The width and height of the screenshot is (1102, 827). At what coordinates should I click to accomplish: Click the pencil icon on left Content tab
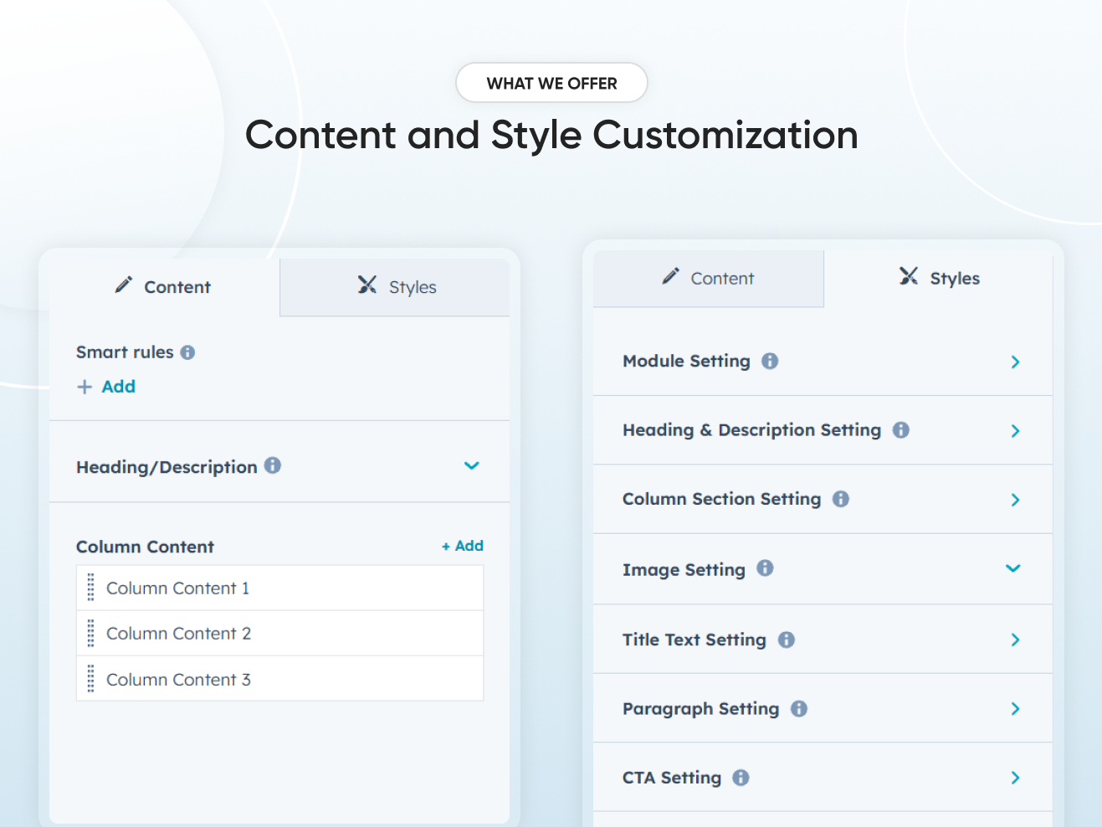pos(125,285)
